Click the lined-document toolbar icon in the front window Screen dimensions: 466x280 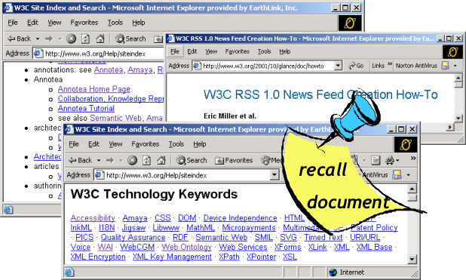376,161
